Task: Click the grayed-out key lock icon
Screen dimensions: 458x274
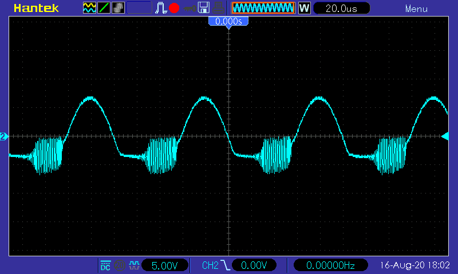Action: [190, 9]
